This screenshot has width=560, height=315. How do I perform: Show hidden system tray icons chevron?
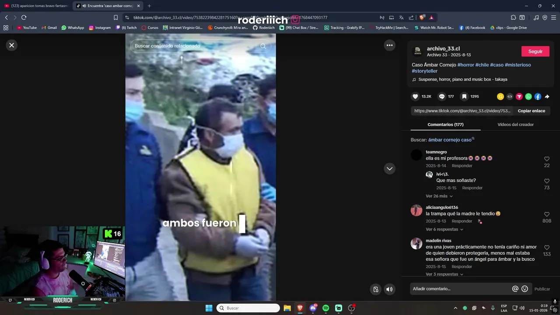tap(455, 308)
